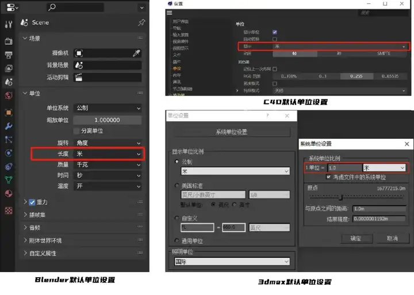Viewport: 414px width, 295px height.
Task: Open Blender Object Constraints icon
Action: (x=9, y=166)
